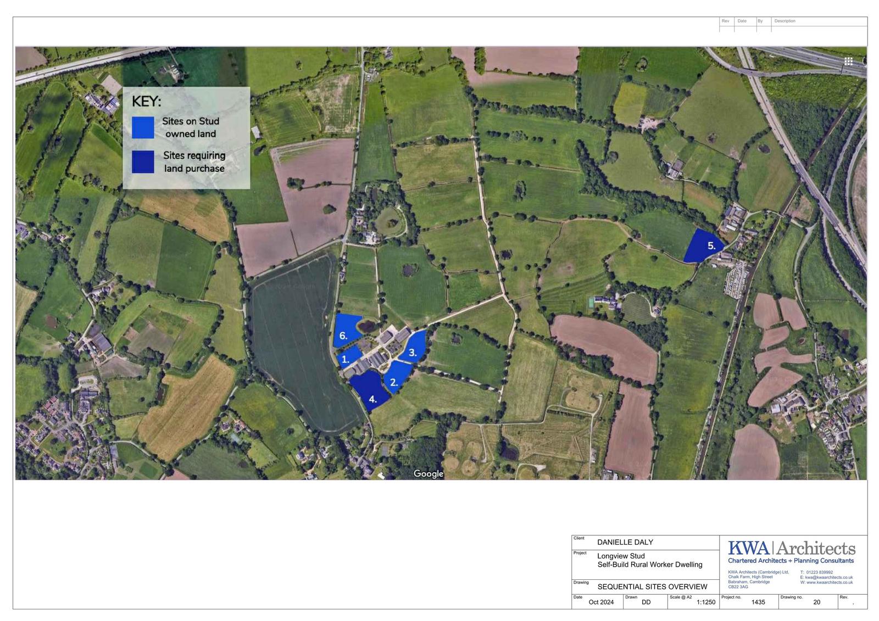Click the Google logo on the aerial map

coord(428,474)
